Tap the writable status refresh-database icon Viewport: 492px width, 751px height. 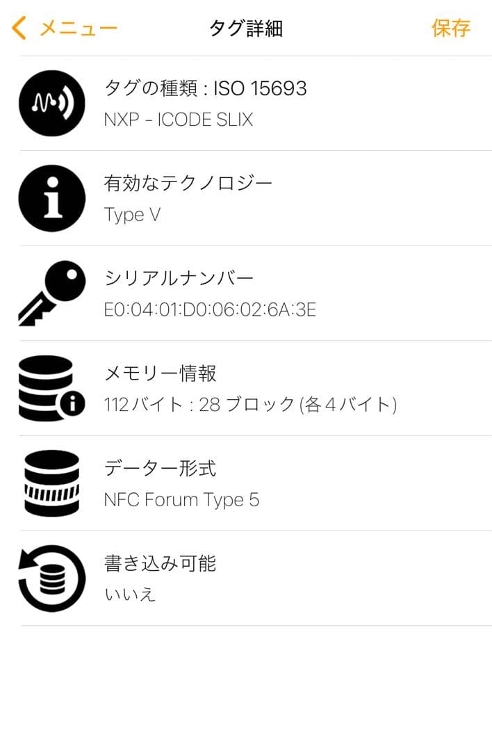click(52, 578)
